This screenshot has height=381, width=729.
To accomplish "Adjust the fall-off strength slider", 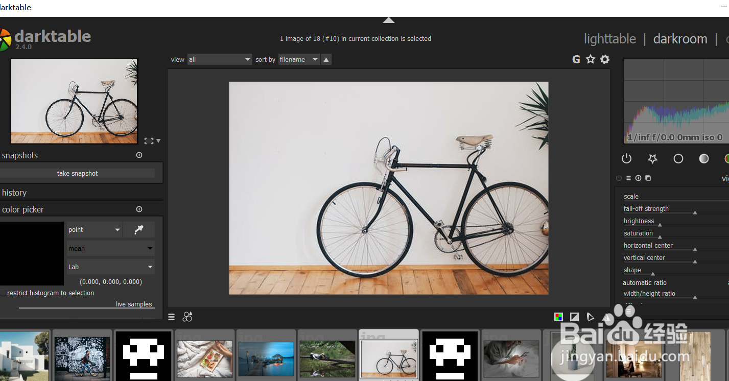I will (676, 209).
